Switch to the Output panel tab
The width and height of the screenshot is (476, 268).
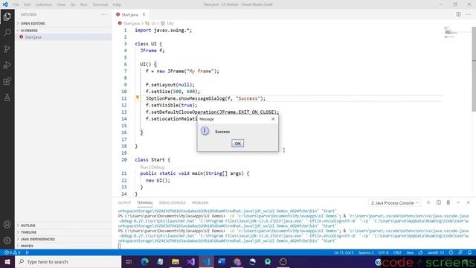(x=124, y=202)
